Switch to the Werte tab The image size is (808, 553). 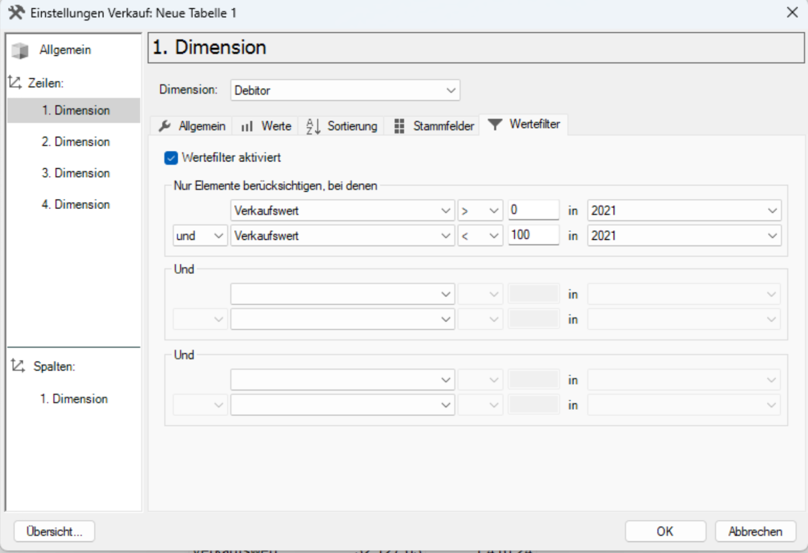click(266, 126)
